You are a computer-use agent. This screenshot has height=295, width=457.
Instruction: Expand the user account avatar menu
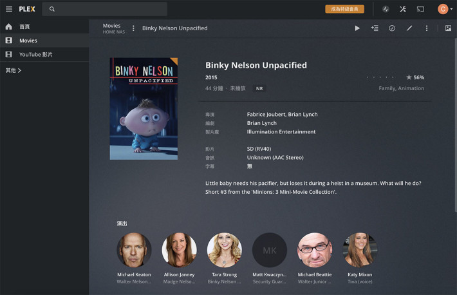pos(445,9)
